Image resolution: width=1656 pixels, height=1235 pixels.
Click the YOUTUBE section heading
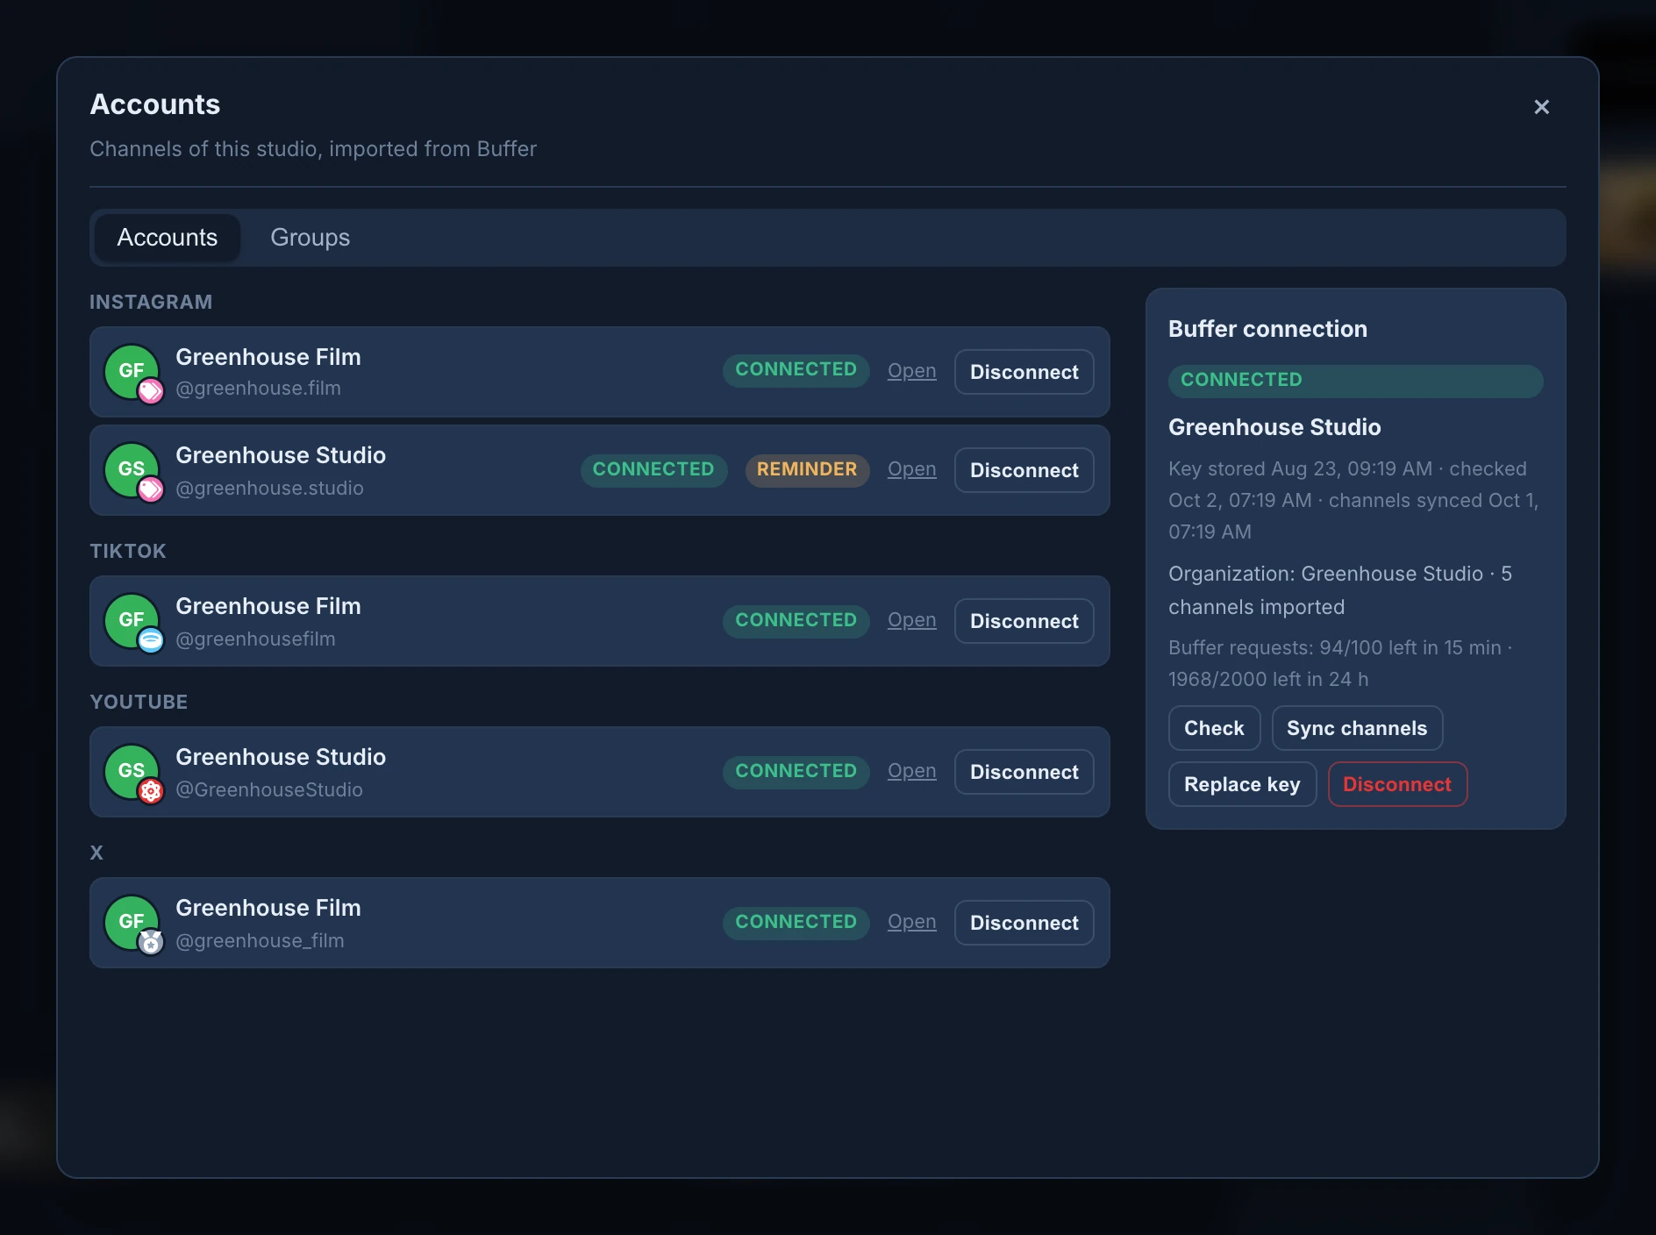(139, 702)
